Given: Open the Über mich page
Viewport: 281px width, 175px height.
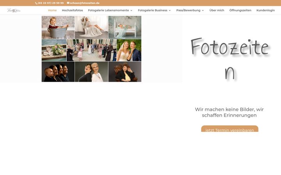Looking at the screenshot, I should click(217, 10).
